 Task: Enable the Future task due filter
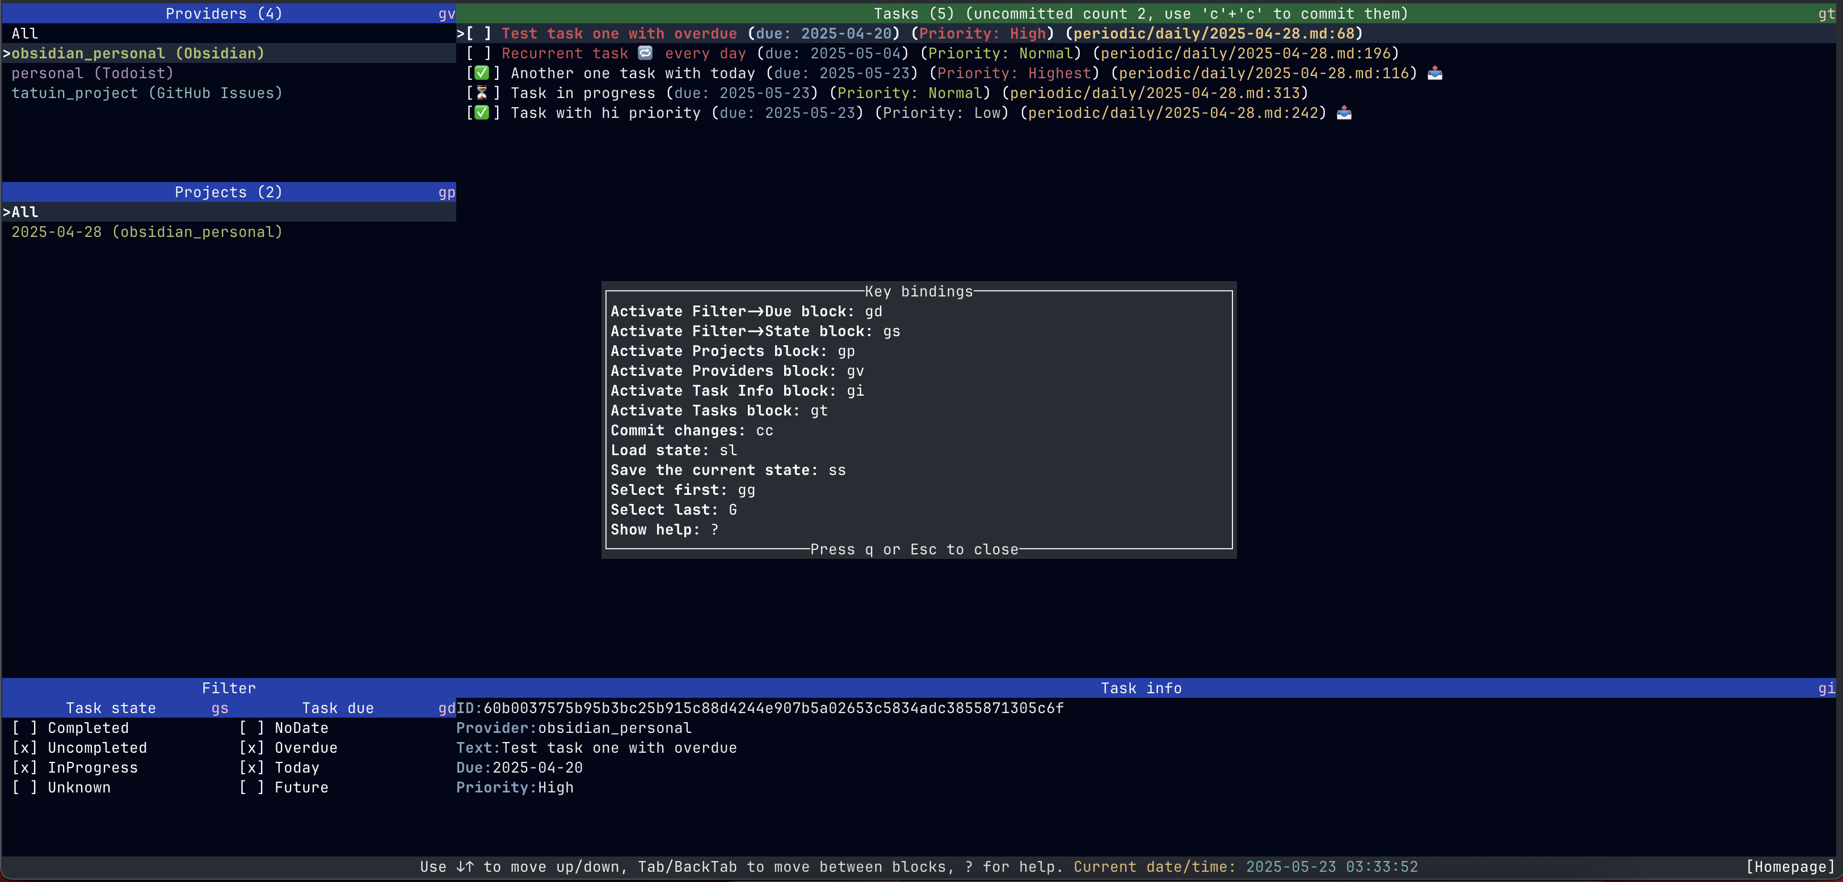coord(251,788)
